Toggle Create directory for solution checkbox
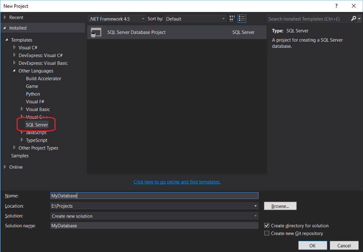The height and width of the screenshot is (252, 363). click(267, 226)
